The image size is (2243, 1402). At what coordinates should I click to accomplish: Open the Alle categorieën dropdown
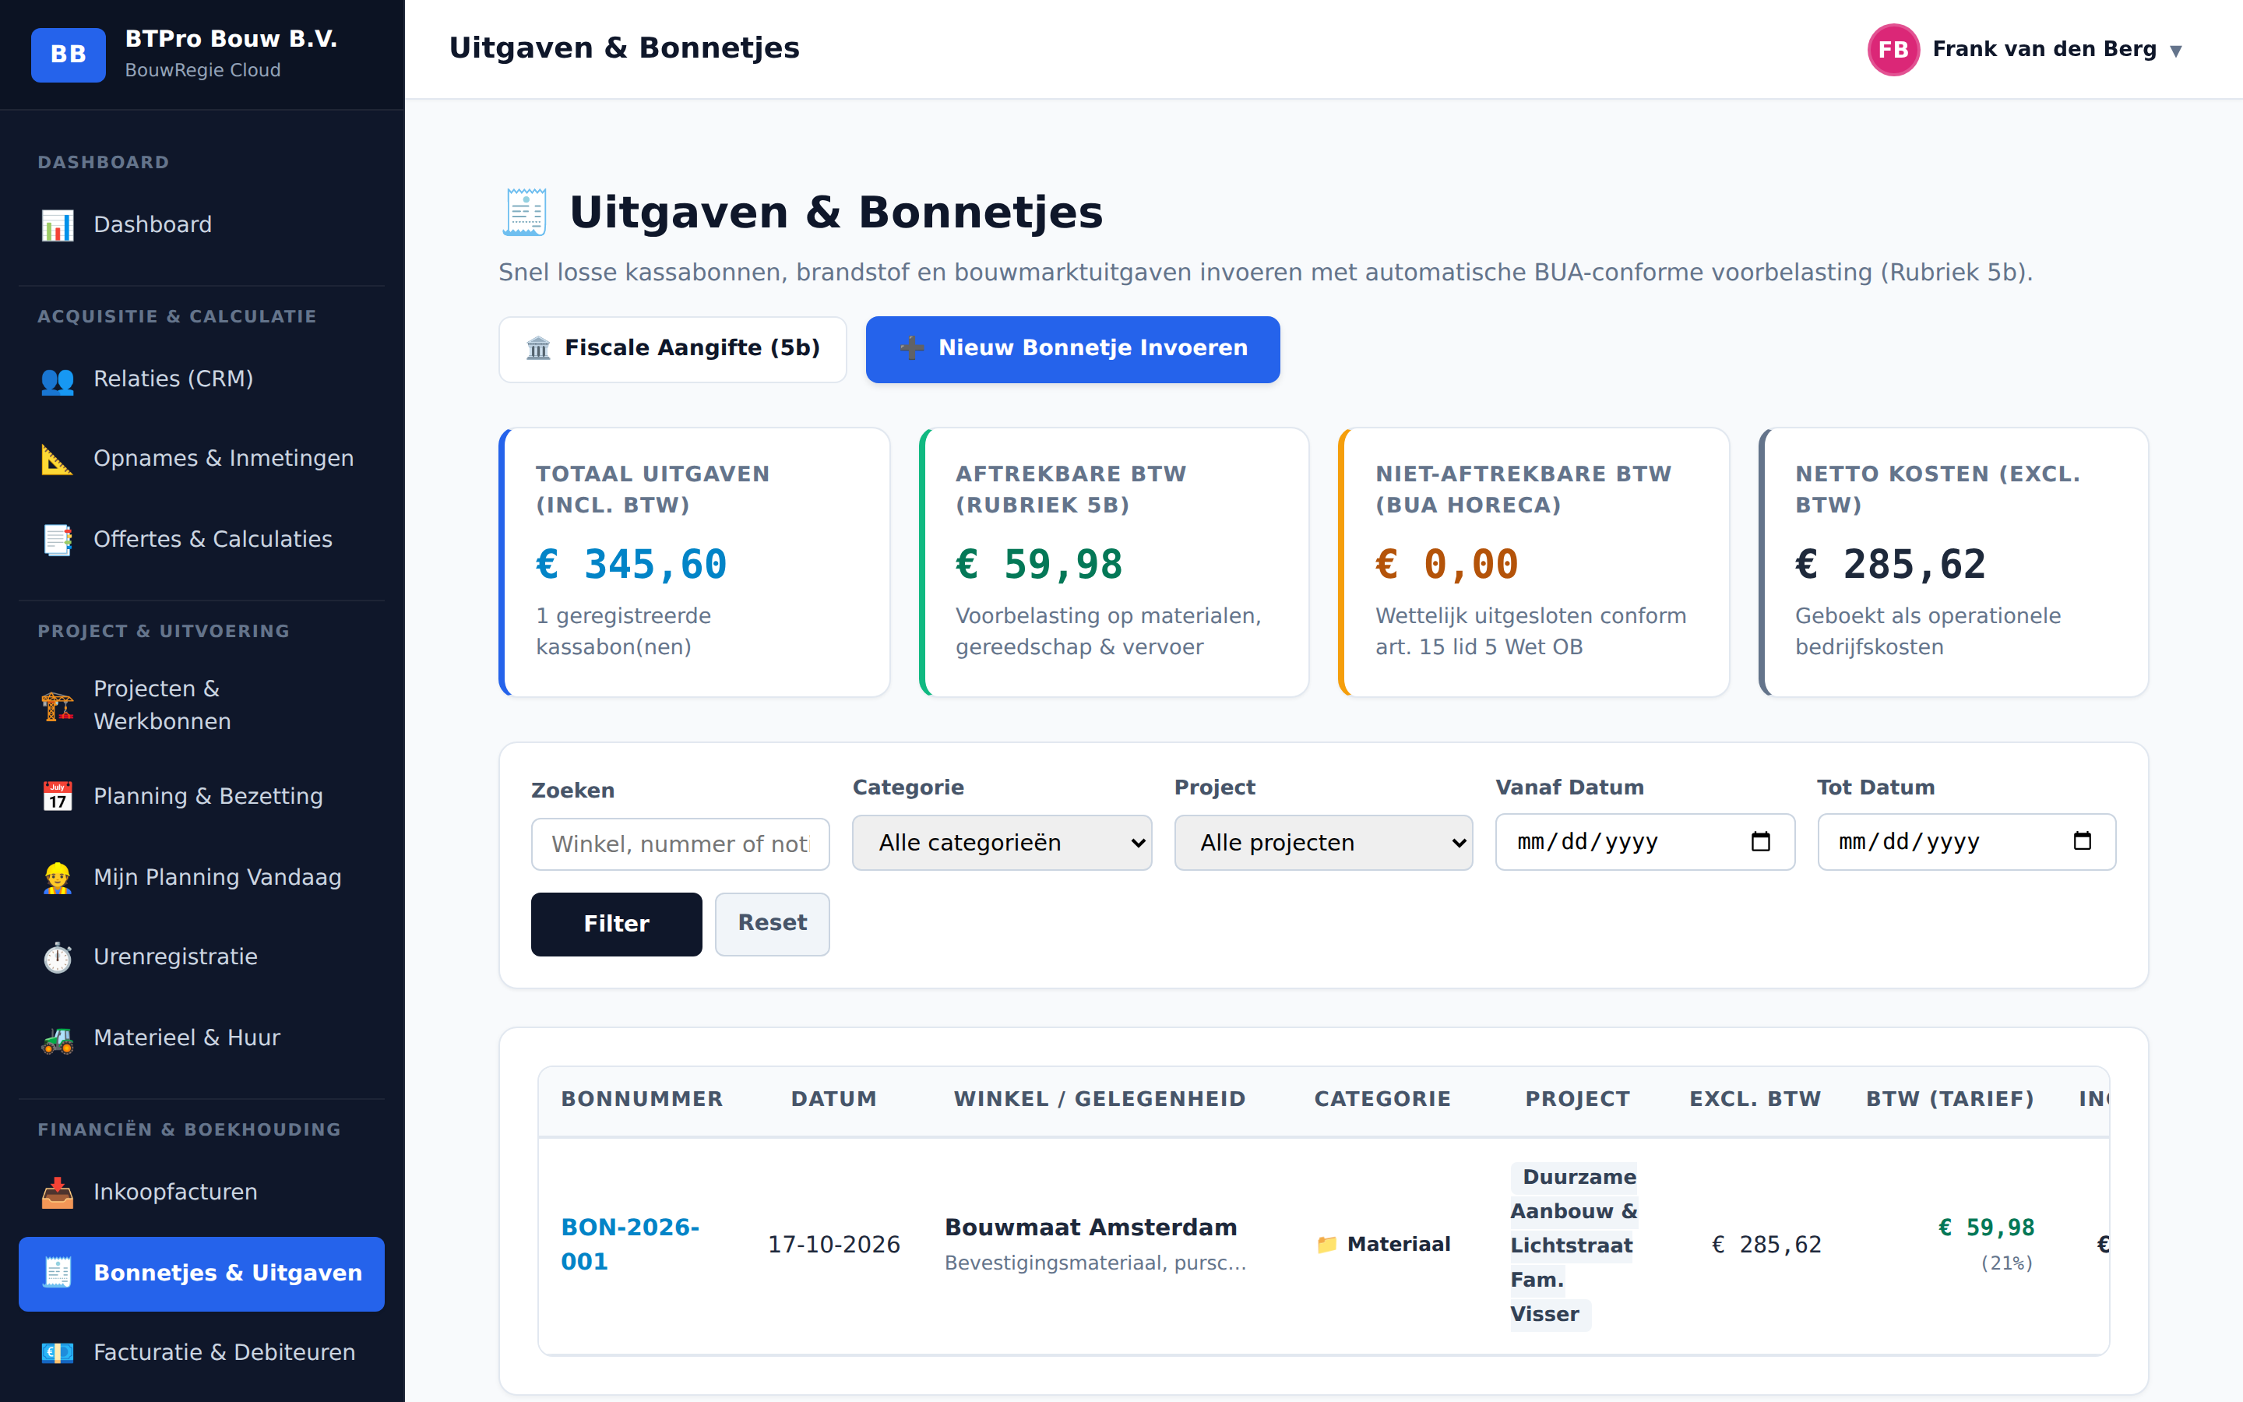click(1001, 843)
